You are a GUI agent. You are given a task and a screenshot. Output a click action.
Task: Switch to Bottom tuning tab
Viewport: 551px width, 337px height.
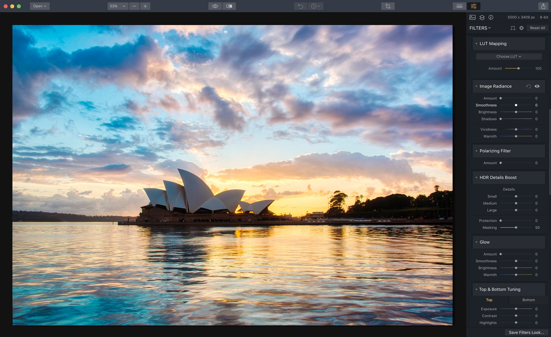[528, 300]
